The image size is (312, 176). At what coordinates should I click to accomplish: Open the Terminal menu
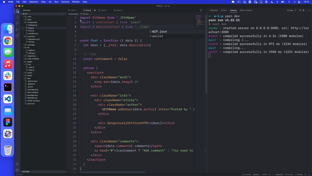[64, 2]
